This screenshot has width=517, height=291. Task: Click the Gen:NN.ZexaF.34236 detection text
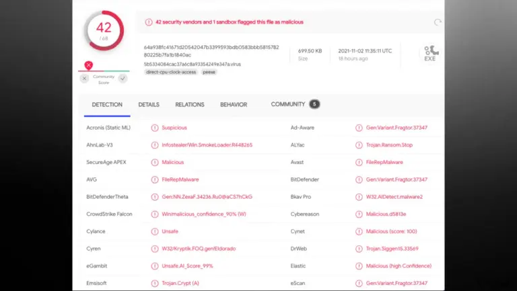pyautogui.click(x=207, y=197)
